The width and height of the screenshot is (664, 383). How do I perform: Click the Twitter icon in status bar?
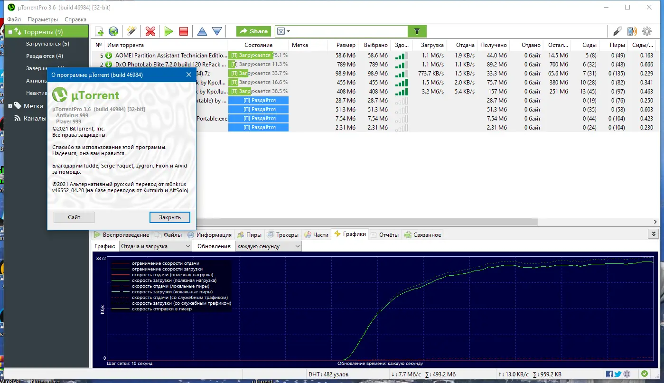618,374
